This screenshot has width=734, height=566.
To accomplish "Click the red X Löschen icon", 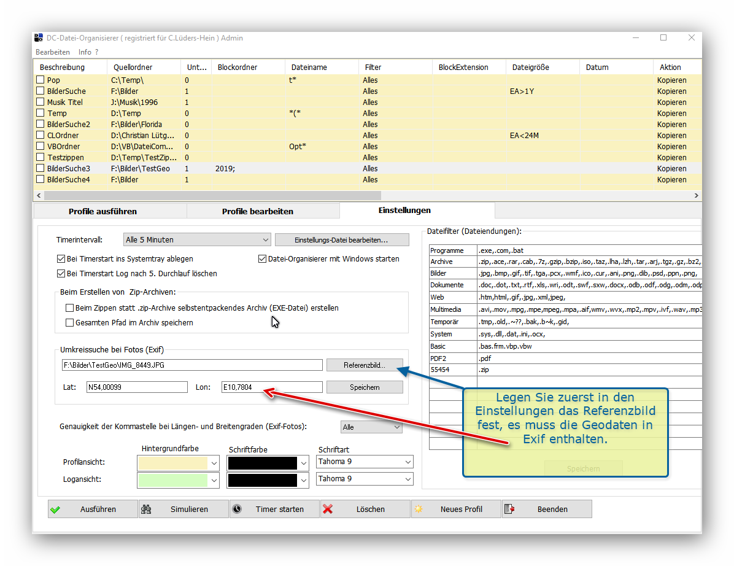I will point(328,509).
